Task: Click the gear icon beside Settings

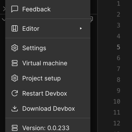Action: point(14,48)
